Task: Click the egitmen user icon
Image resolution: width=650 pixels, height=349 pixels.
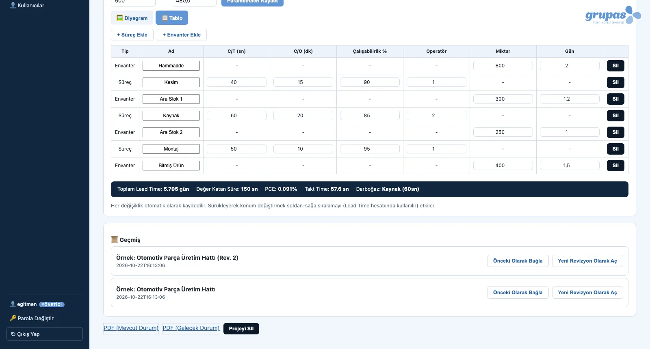Action: click(x=13, y=304)
